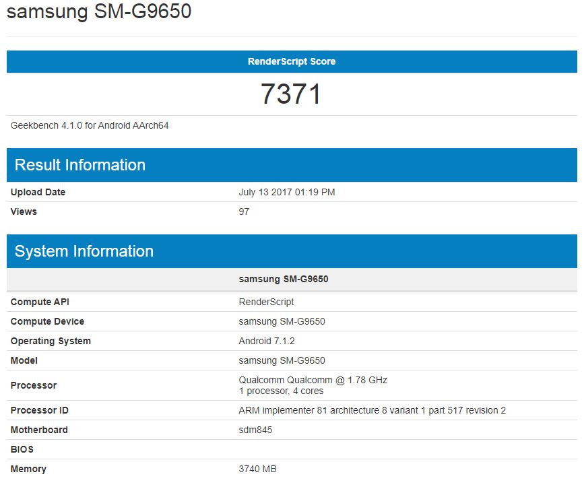Select '1 processor, 4 cores' text

[281, 391]
